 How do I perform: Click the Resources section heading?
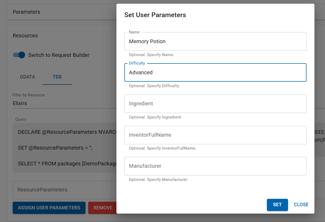(25, 36)
